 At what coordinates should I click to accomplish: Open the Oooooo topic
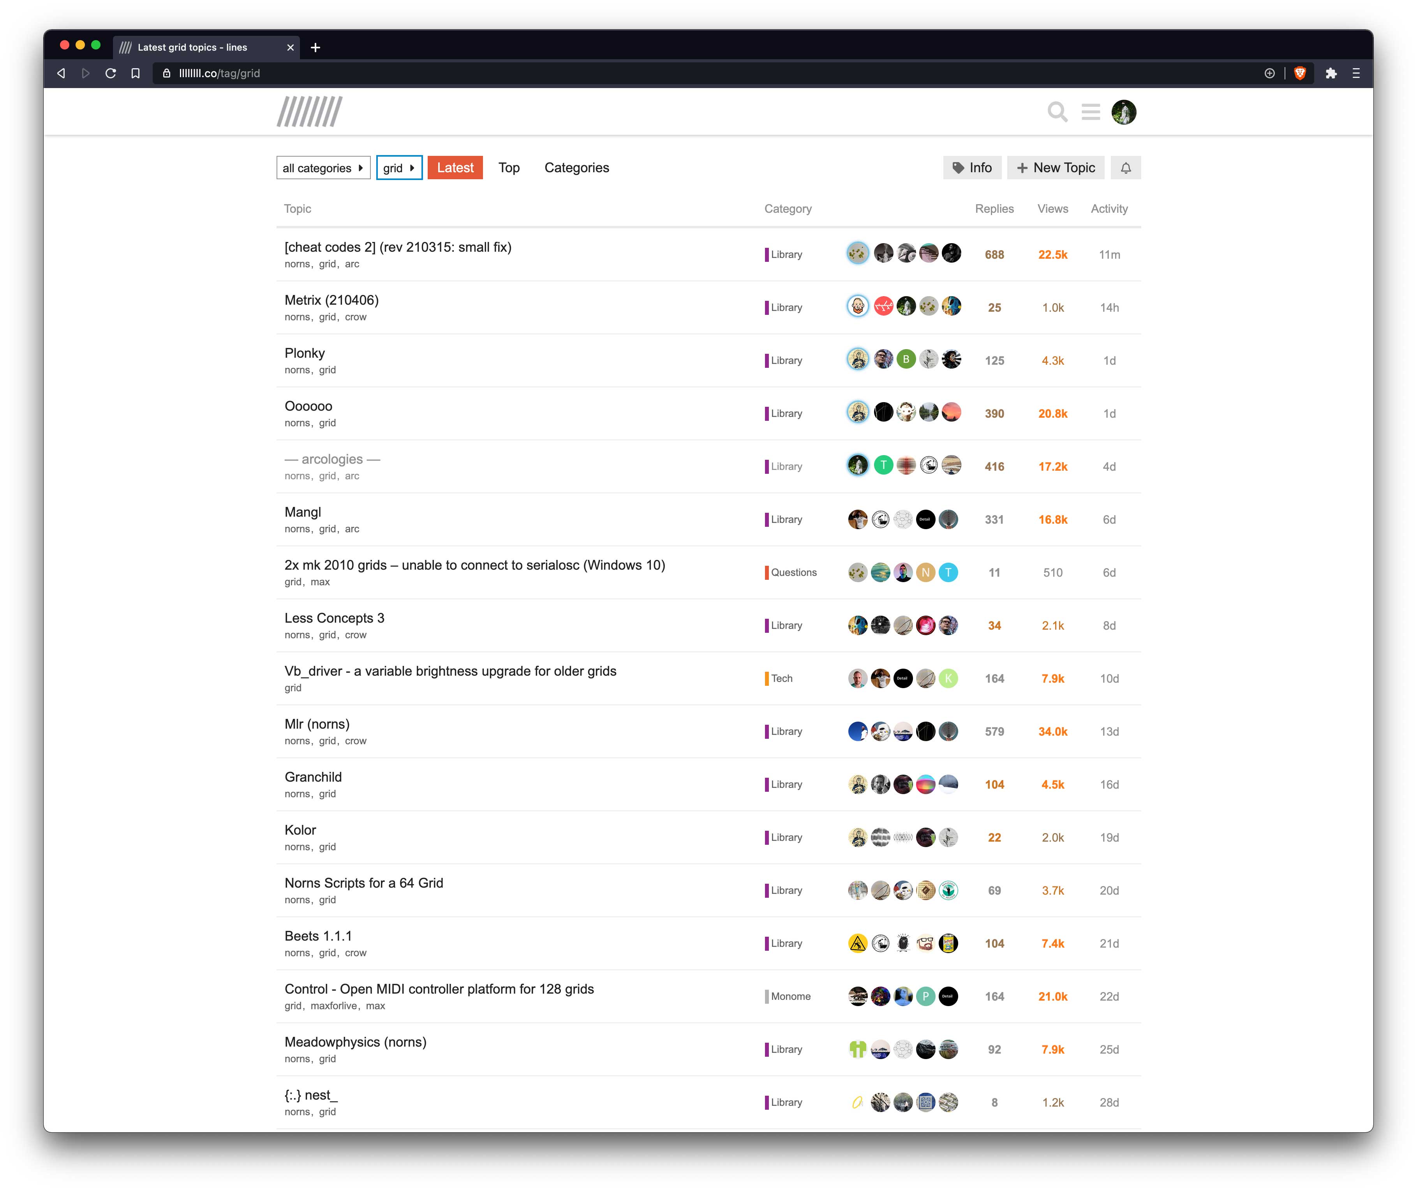coord(308,406)
